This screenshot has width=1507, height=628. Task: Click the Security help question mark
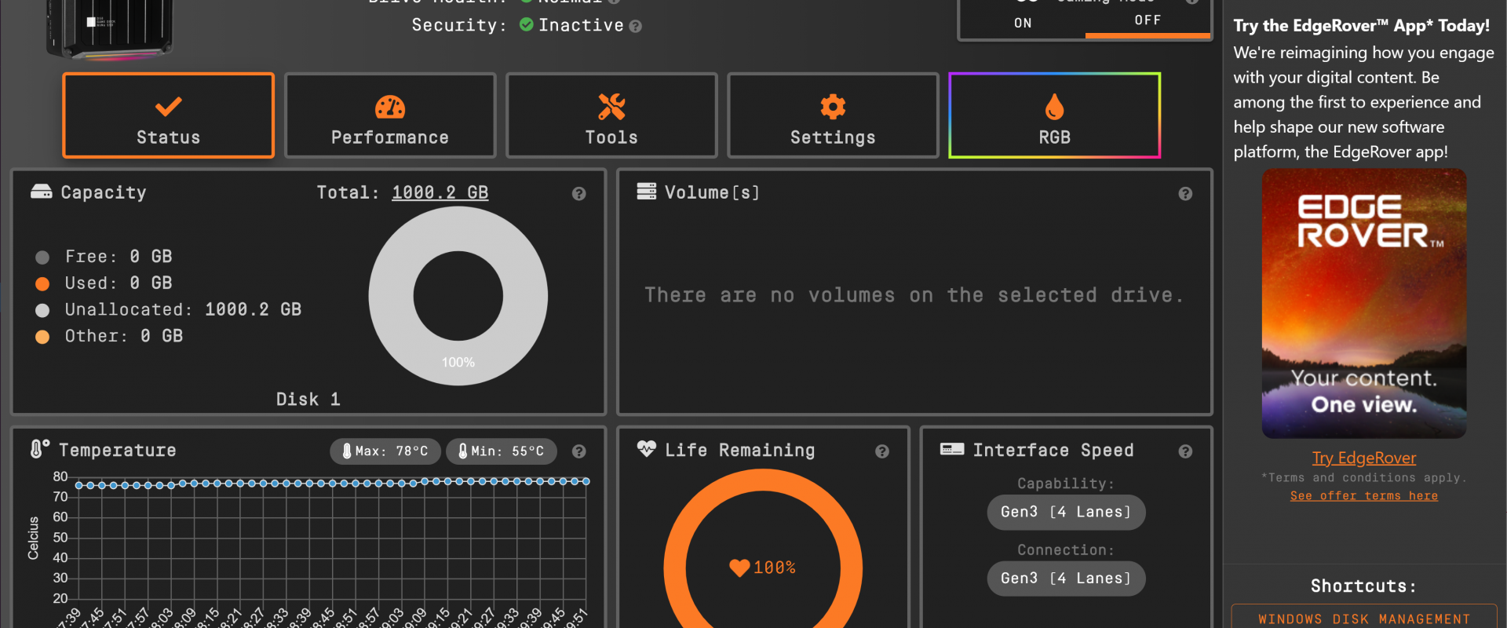[x=636, y=26]
